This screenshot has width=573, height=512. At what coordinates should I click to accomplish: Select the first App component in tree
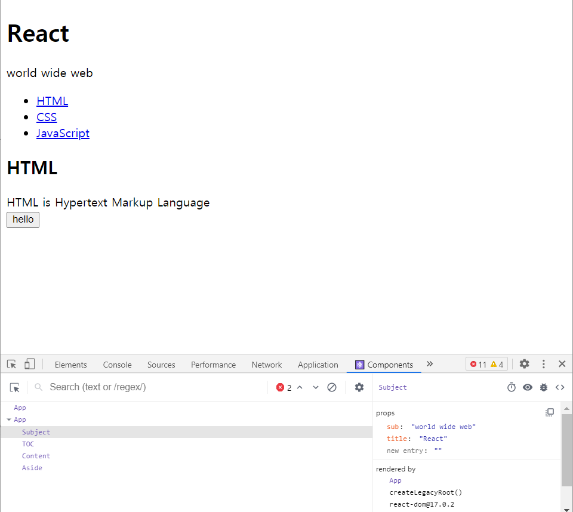tap(20, 408)
